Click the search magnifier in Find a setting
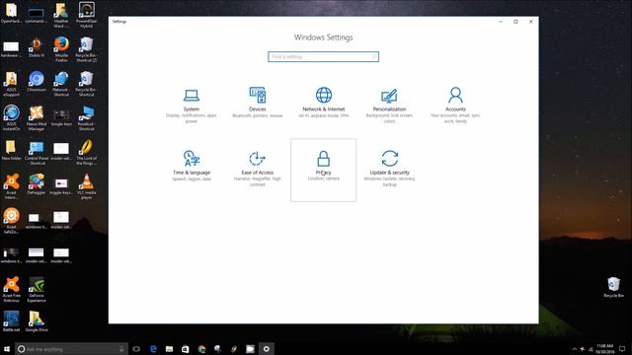This screenshot has height=355, width=632. (x=374, y=57)
